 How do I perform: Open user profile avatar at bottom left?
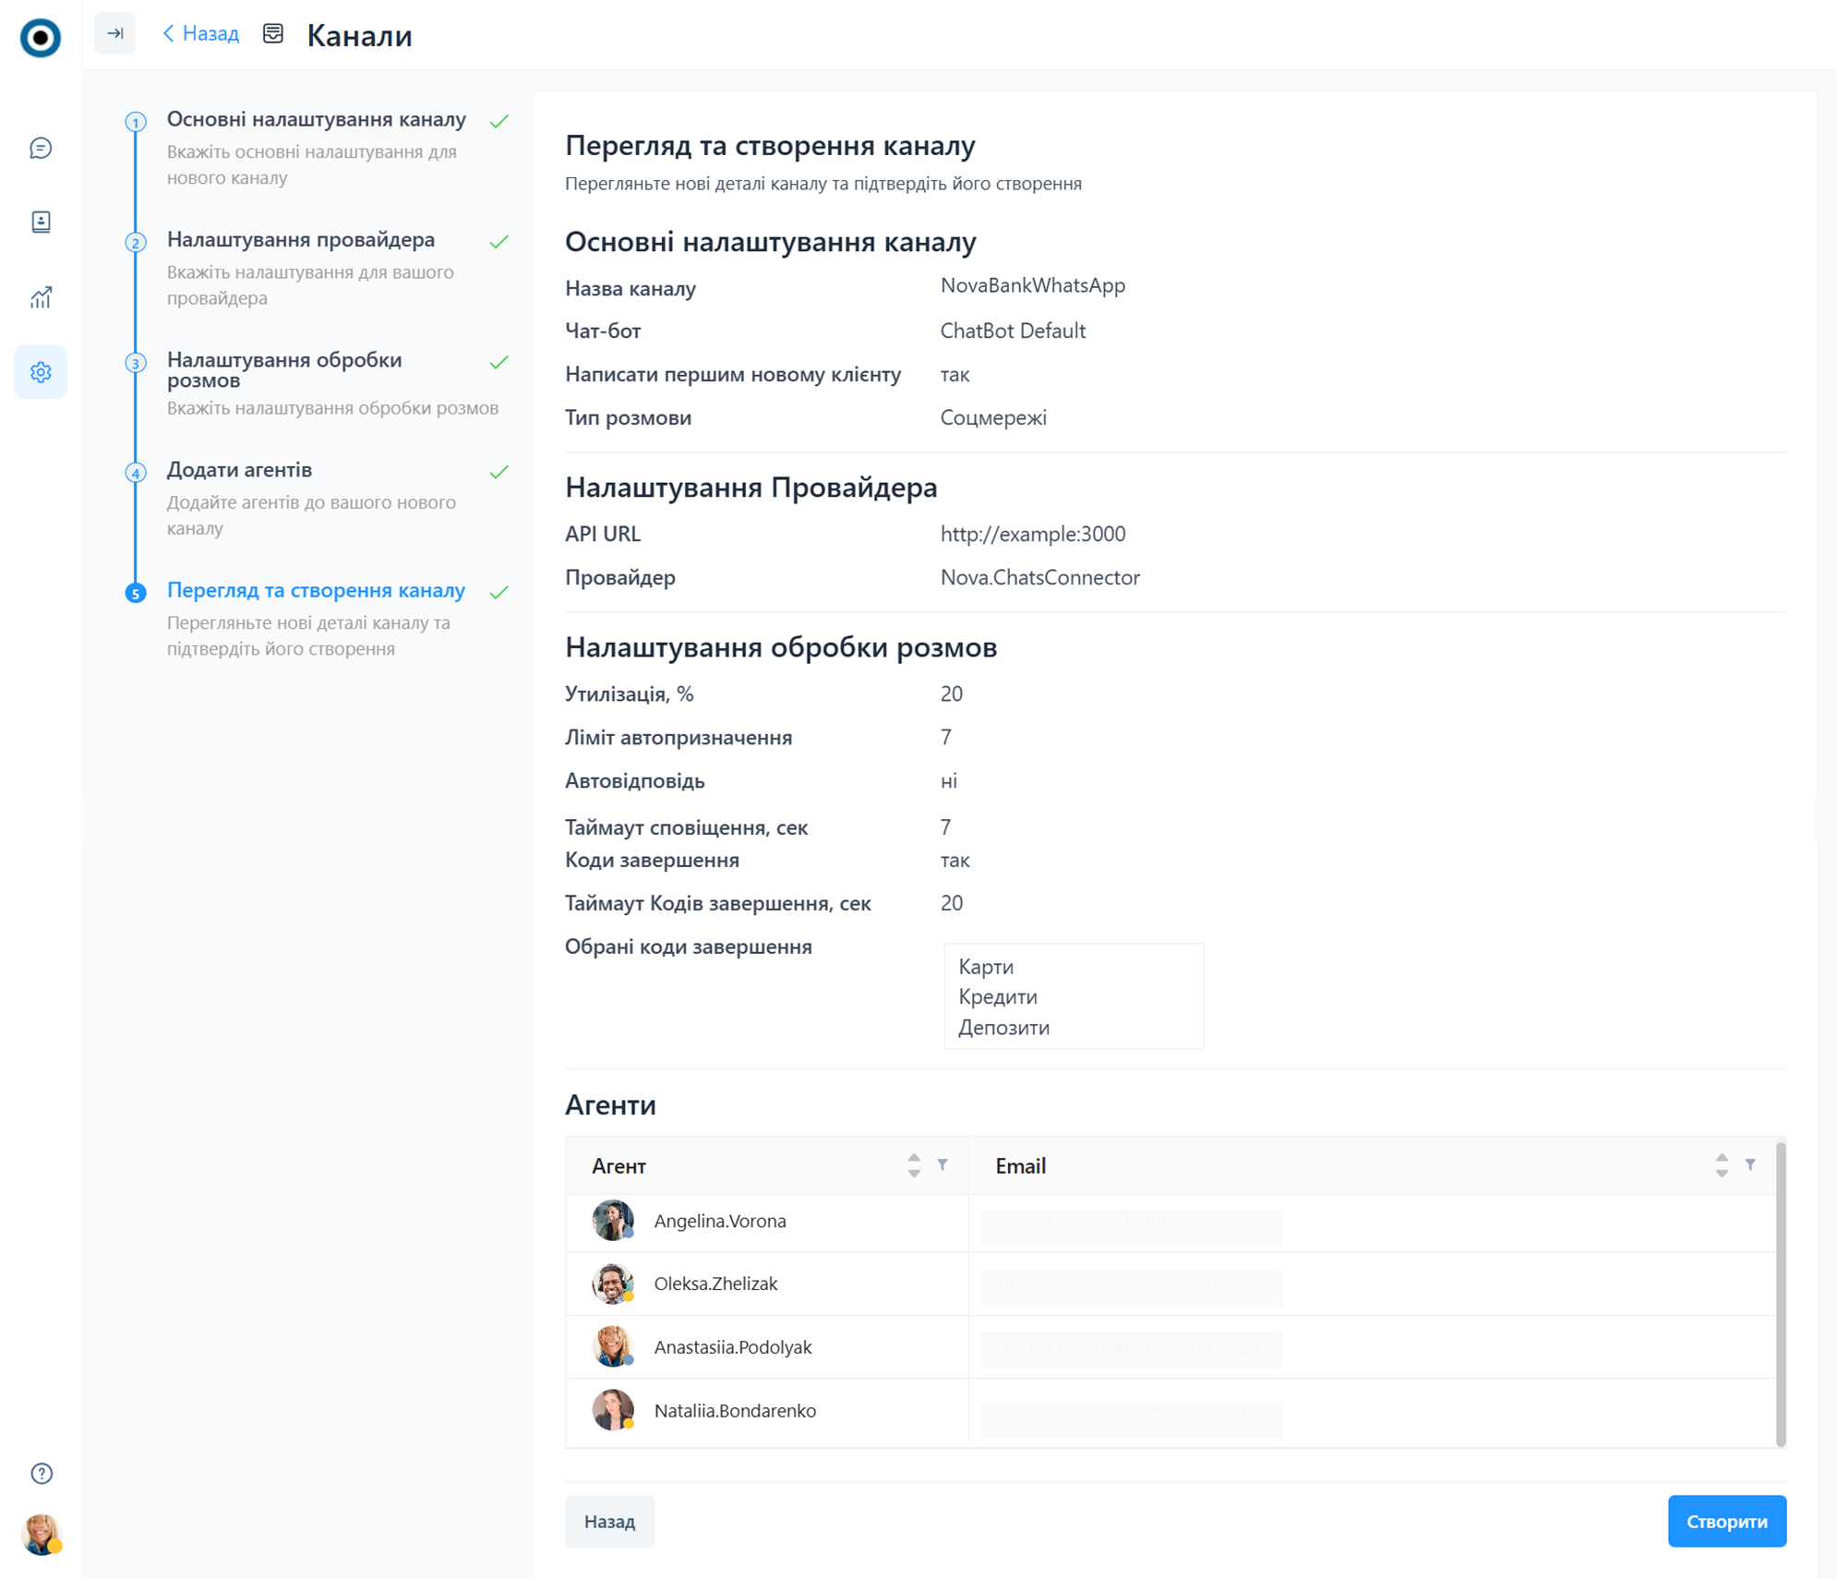tap(42, 1534)
